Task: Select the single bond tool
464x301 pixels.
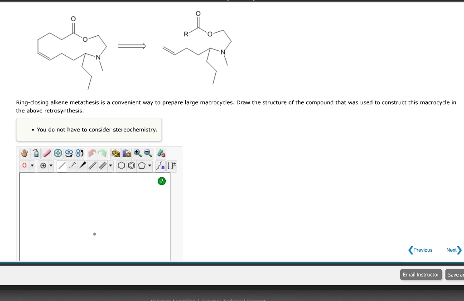Action: pos(63,165)
